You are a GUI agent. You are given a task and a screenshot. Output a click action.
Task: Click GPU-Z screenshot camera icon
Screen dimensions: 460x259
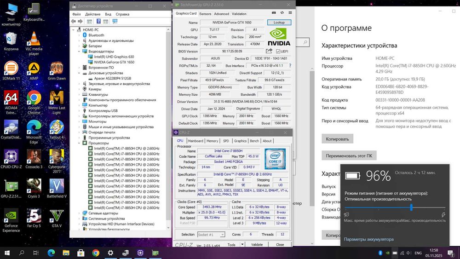point(274,12)
